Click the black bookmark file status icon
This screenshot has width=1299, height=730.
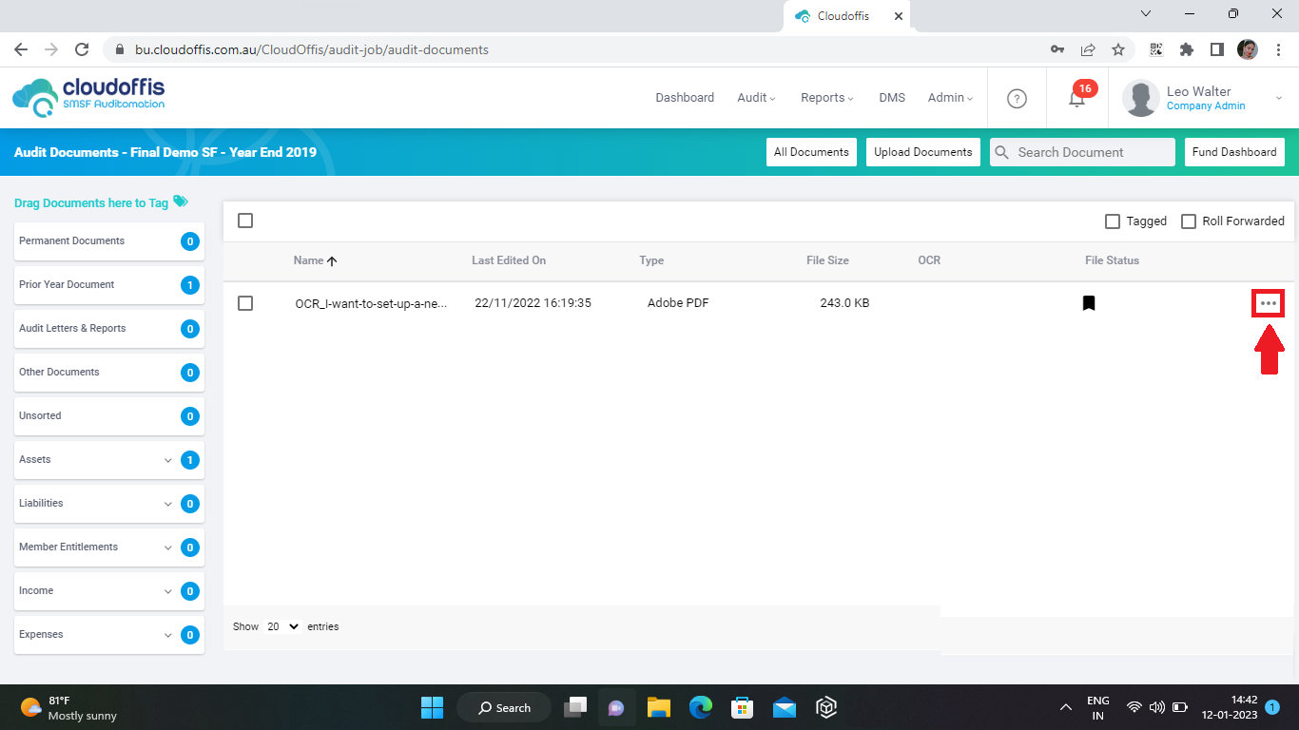1089,303
